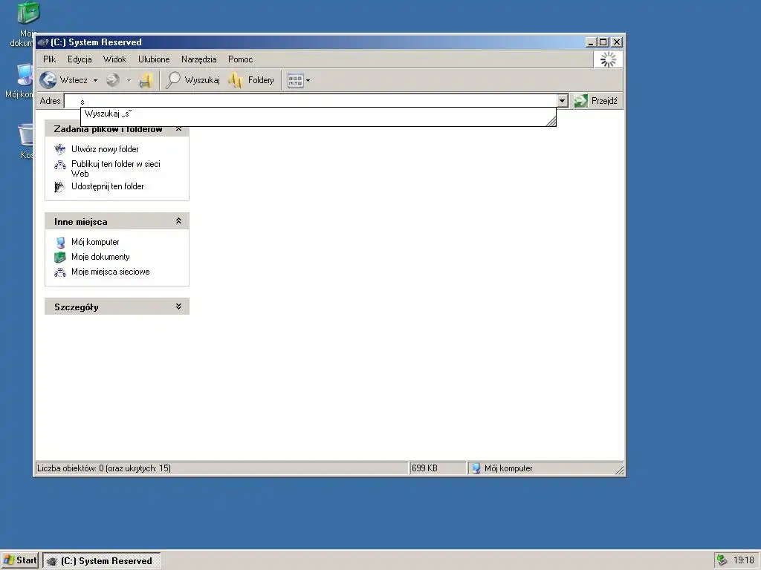
Task: Click the Moje miejsca sieciowe icon
Action: click(x=59, y=272)
